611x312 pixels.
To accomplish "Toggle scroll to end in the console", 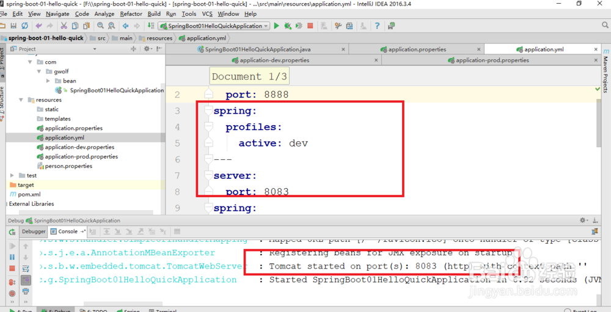I will 26,280.
